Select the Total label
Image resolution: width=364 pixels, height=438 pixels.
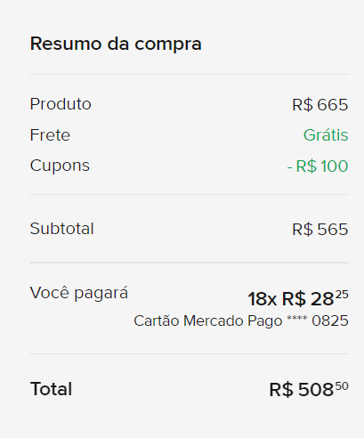point(51,389)
